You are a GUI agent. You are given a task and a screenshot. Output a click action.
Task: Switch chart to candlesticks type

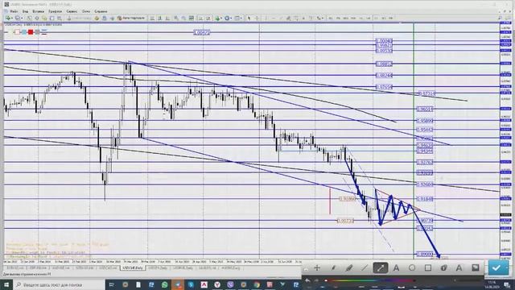pos(159,18)
